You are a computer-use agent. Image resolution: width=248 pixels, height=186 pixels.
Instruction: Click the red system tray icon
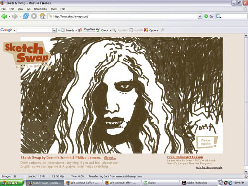click(226, 183)
